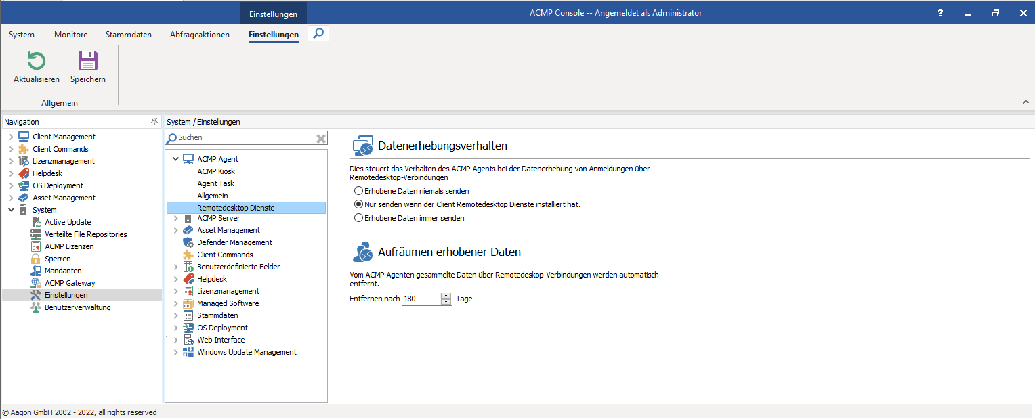Decrease the Entfernen nach days value
This screenshot has height=419, width=1035.
click(x=446, y=302)
